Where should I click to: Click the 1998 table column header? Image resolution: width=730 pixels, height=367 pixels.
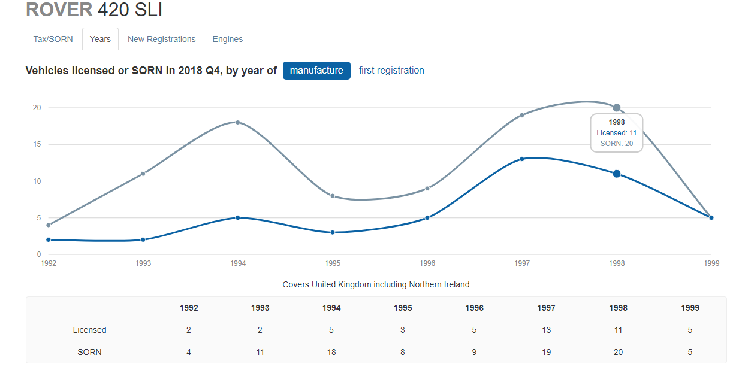coord(618,308)
